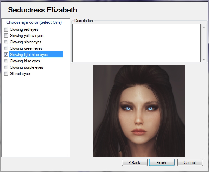Check the Glowing blue eyes checkbox
Image resolution: width=209 pixels, height=172 pixels.
6,61
